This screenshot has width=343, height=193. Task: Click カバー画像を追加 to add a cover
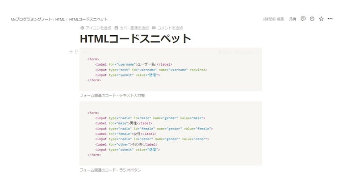tap(132, 28)
